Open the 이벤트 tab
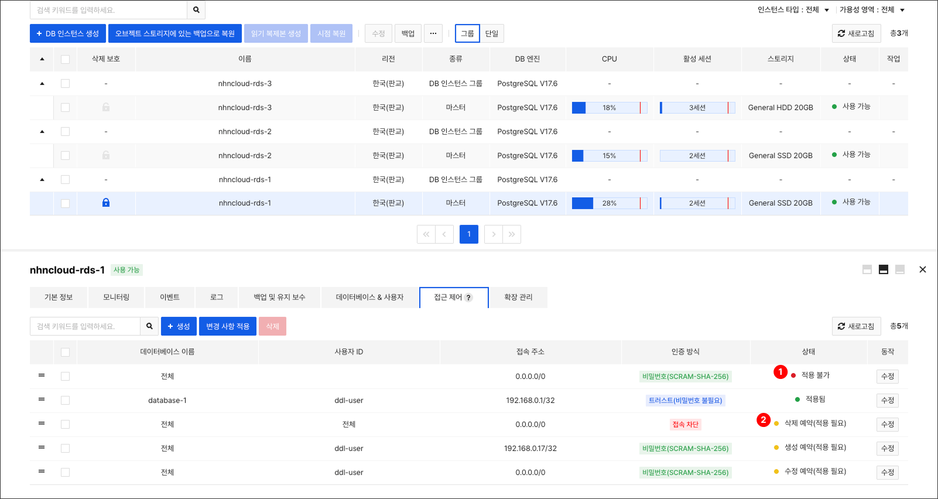The image size is (938, 499). click(x=170, y=298)
